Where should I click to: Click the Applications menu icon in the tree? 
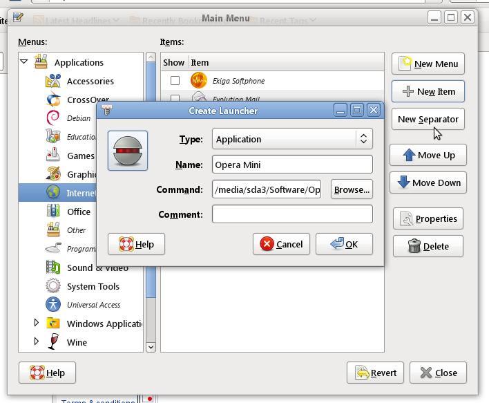tap(41, 62)
